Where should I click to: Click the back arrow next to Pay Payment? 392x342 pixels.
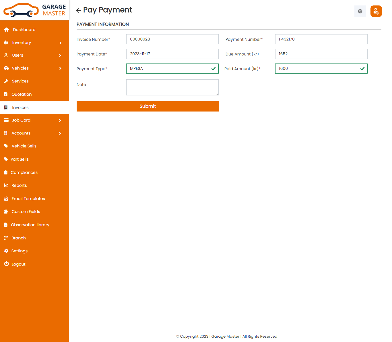click(78, 10)
